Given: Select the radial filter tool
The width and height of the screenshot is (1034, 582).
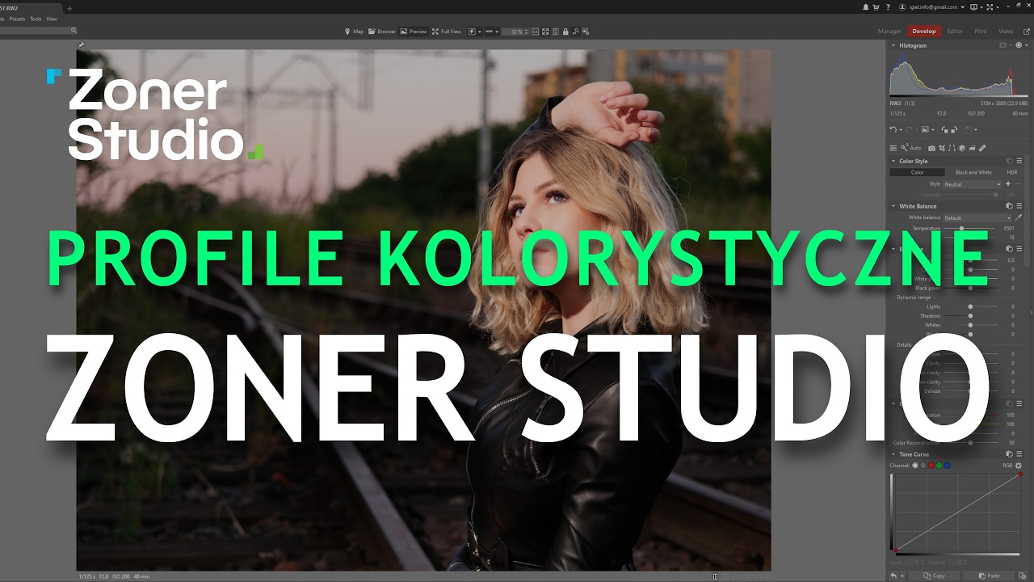Looking at the screenshot, I should (962, 148).
